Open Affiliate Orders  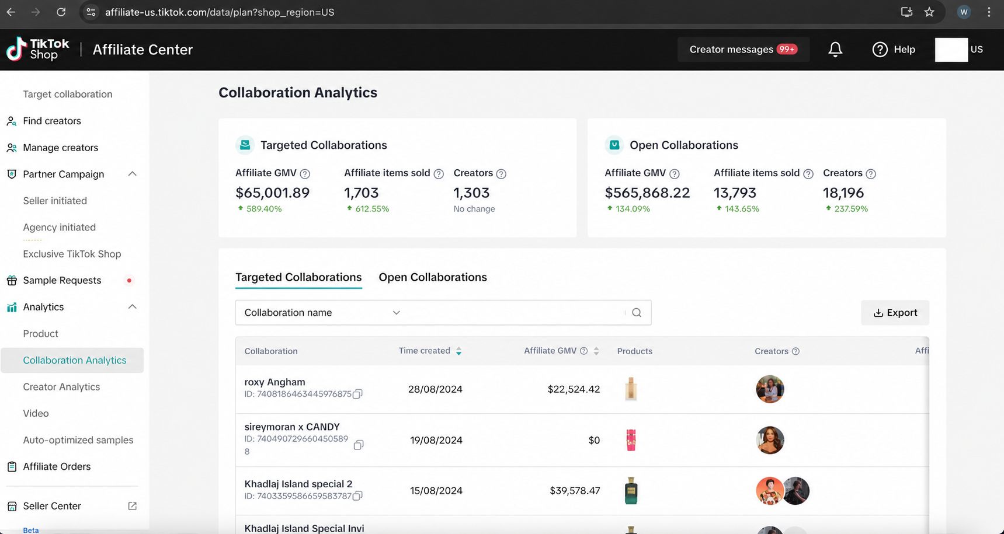click(57, 466)
